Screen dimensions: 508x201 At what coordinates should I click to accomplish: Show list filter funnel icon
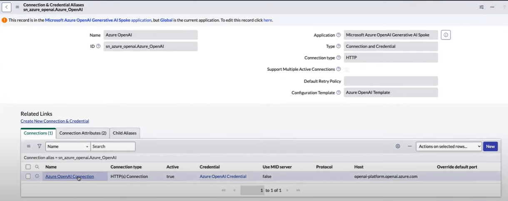pos(40,146)
